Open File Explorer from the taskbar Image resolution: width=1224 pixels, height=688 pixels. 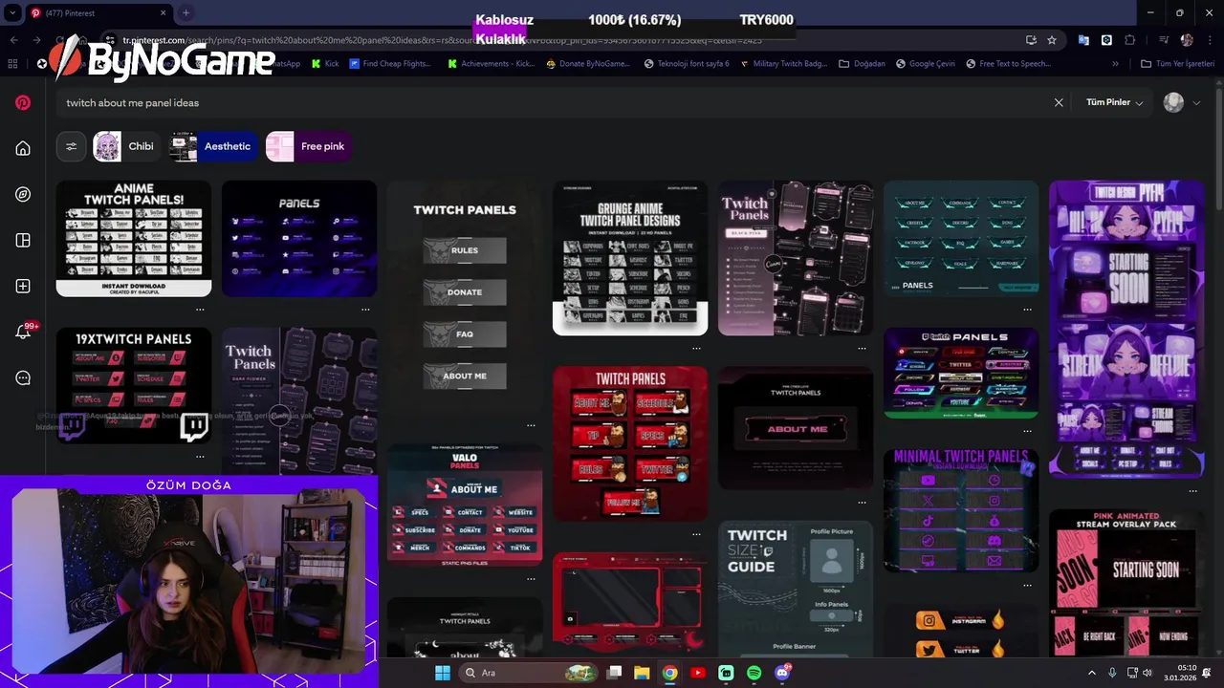click(x=642, y=673)
